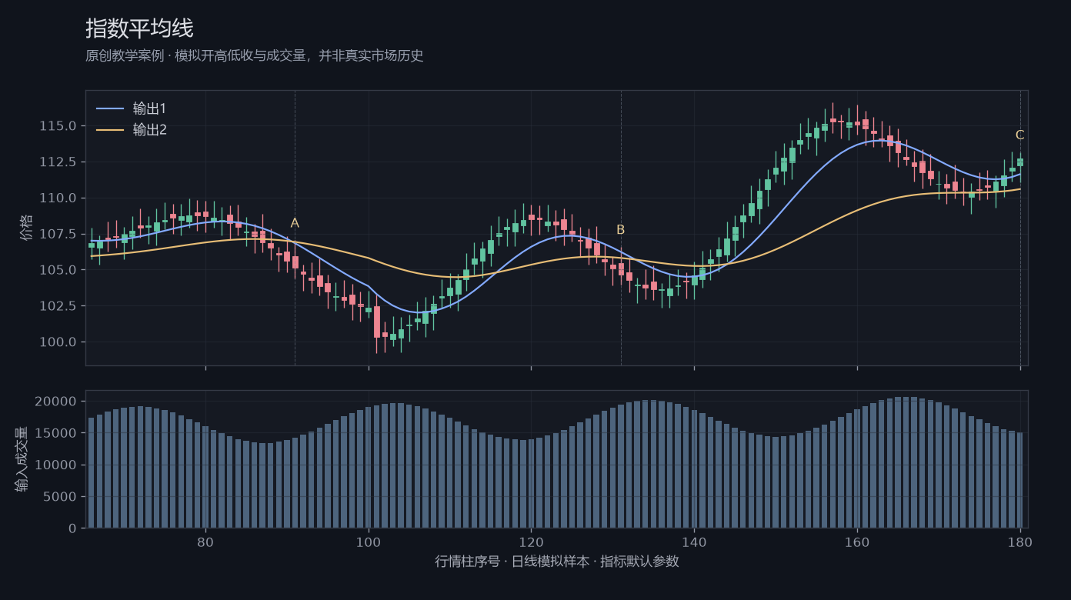Click volume axis tick 15000
Image resolution: width=1071 pixels, height=600 pixels.
click(x=56, y=433)
